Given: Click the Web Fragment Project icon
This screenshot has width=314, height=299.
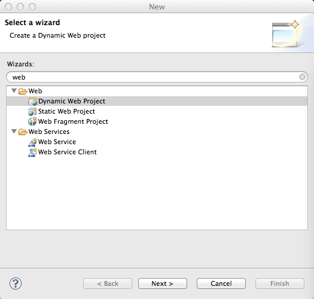Looking at the screenshot, I should click(x=32, y=121).
